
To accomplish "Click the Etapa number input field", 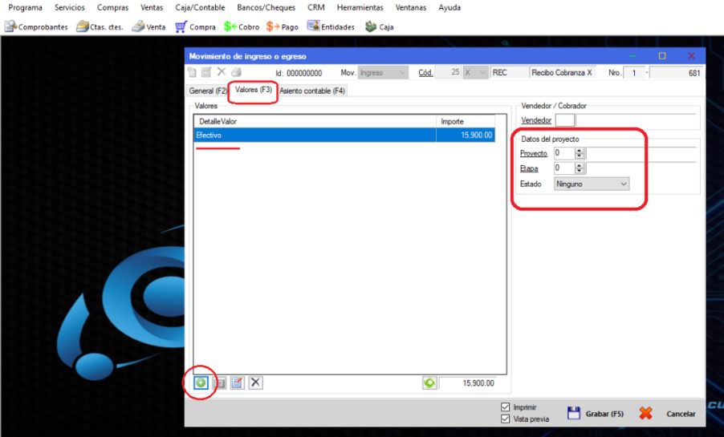I will [x=564, y=168].
